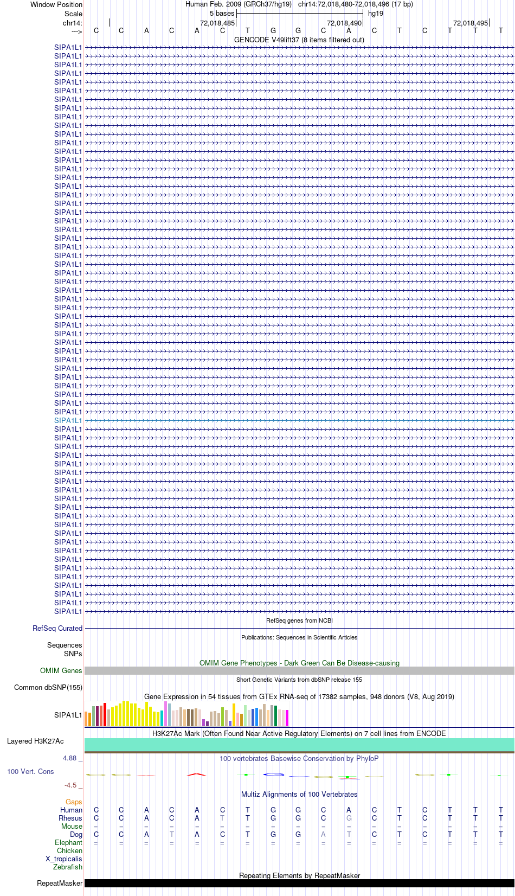Viewport: 515px width, 896px height.
Task: Click the red PhyloP conservation peak
Action: [x=197, y=774]
